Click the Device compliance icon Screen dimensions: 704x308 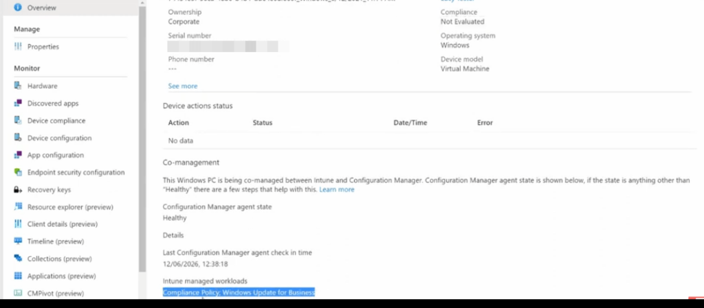18,121
